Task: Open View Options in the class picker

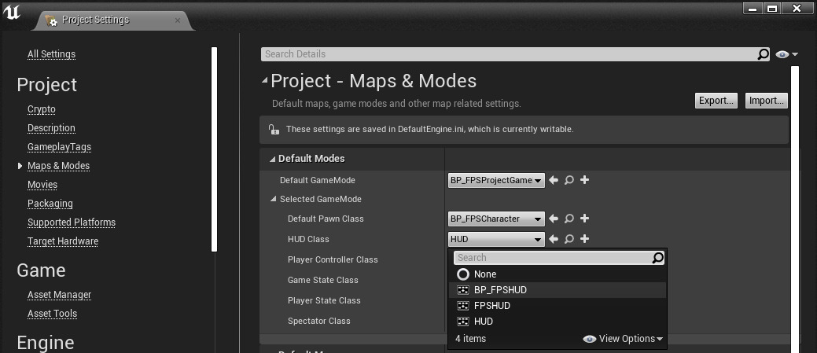Action: [624, 339]
